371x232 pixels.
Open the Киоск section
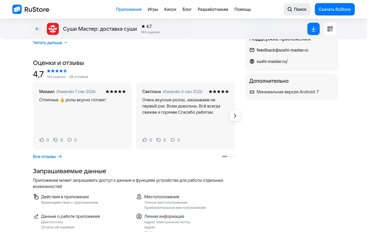click(170, 9)
